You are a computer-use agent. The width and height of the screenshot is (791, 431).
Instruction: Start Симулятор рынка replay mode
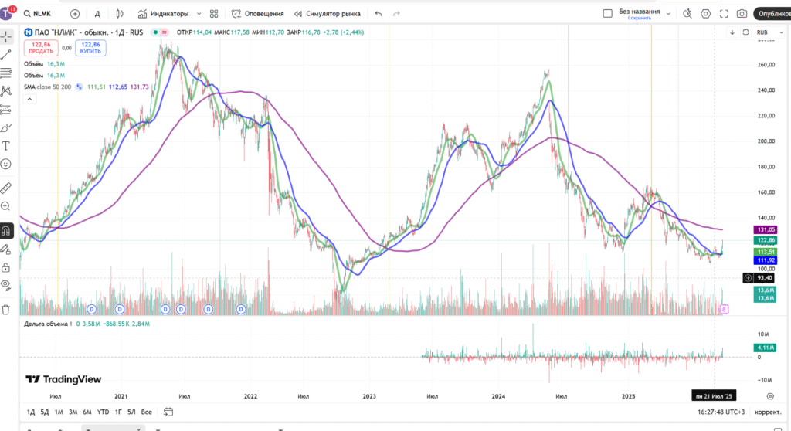(x=327, y=14)
